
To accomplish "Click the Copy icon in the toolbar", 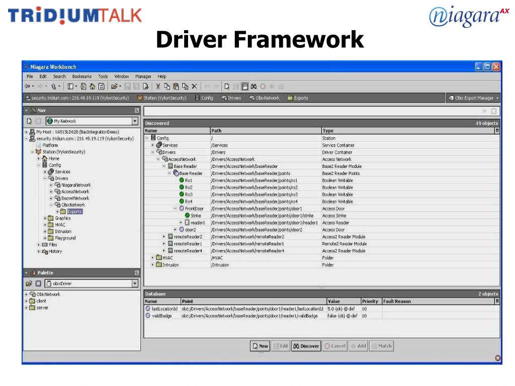I will pyautogui.click(x=167, y=86).
